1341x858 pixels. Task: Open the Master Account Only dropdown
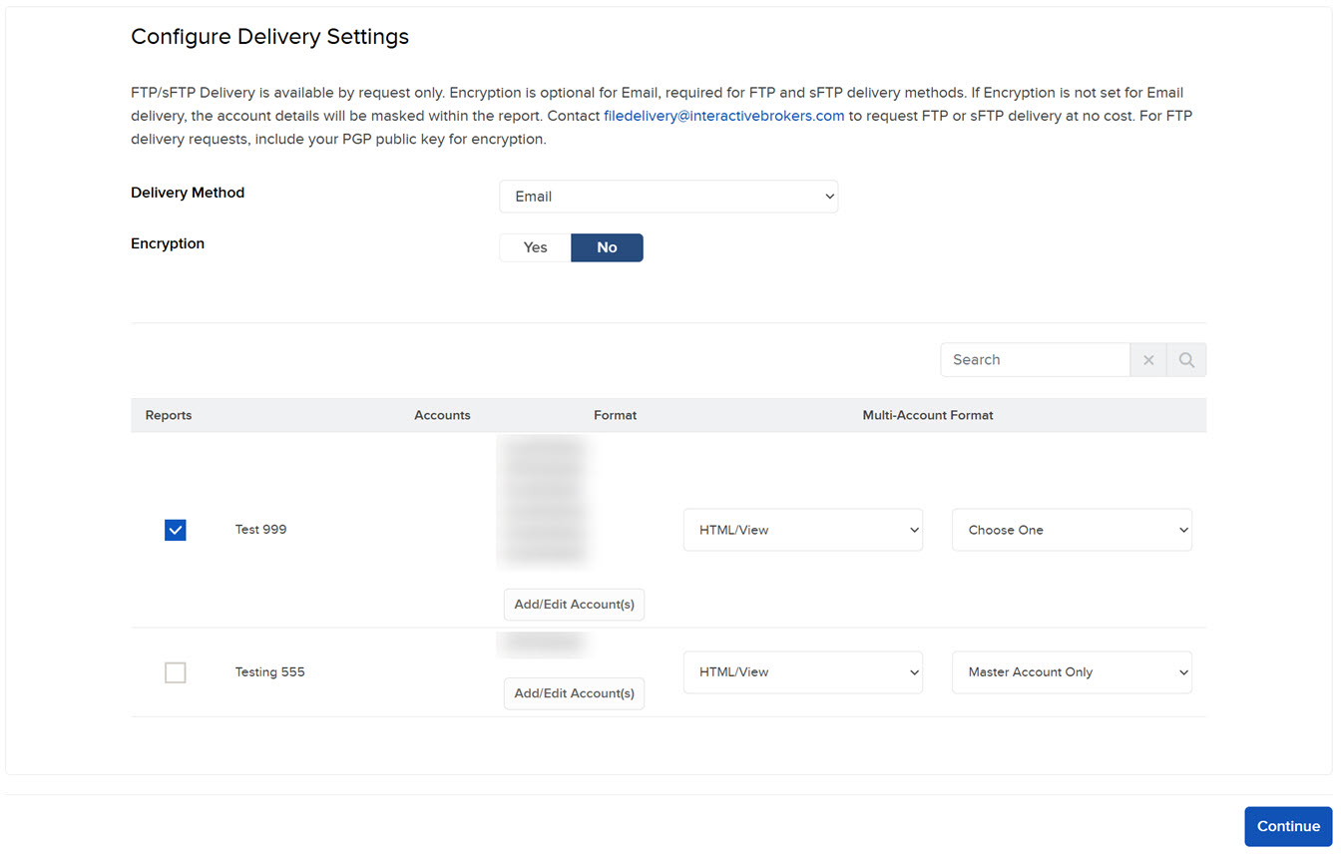tap(1072, 671)
